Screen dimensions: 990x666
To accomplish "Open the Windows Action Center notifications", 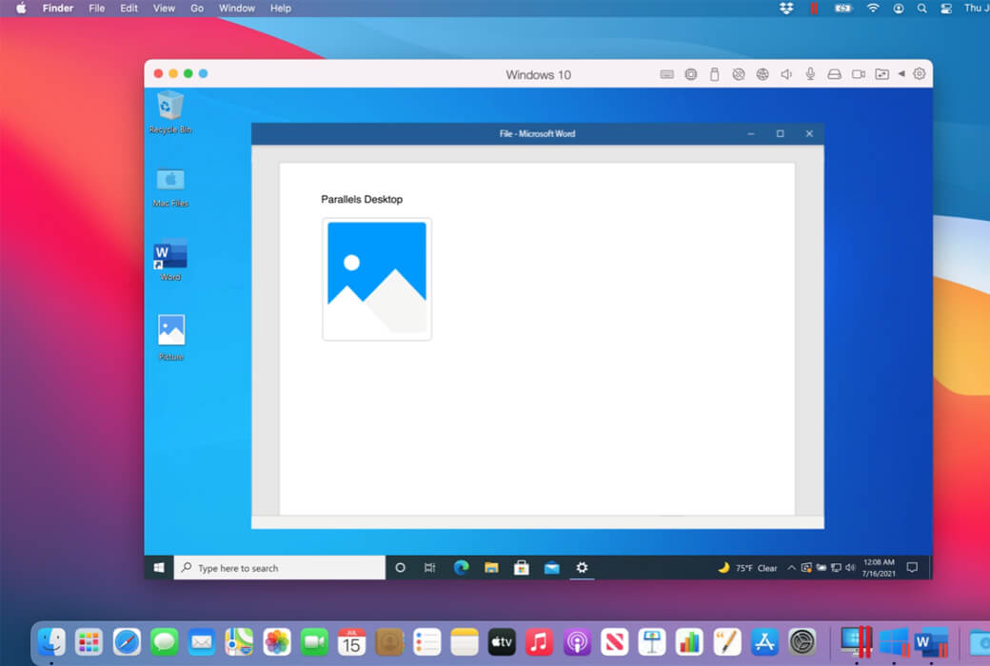I will pyautogui.click(x=912, y=567).
